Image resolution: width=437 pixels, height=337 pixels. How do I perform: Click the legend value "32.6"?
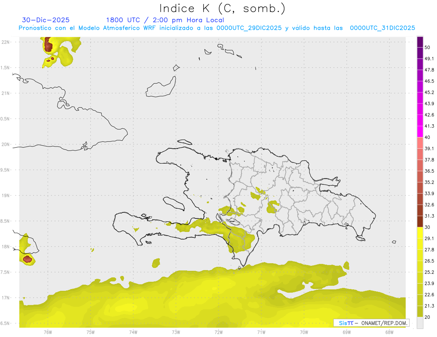point(429,205)
